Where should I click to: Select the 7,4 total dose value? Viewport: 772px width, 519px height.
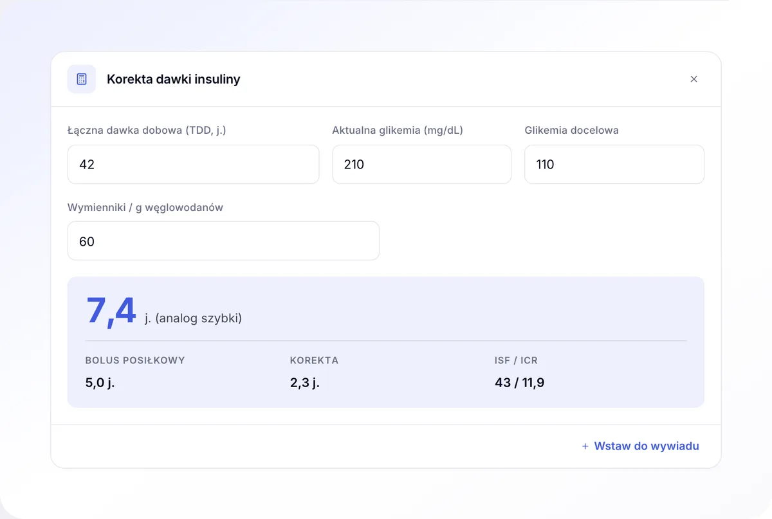[x=111, y=311]
